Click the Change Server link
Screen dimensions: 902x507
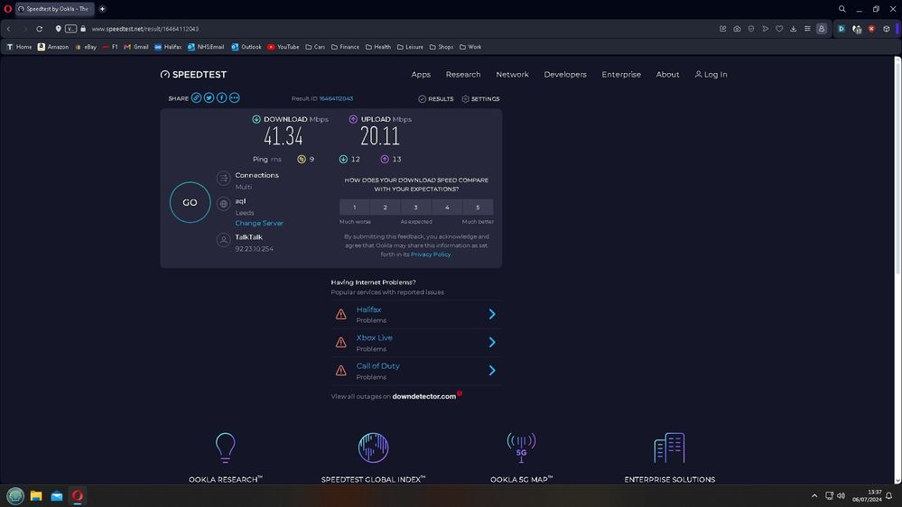(259, 223)
